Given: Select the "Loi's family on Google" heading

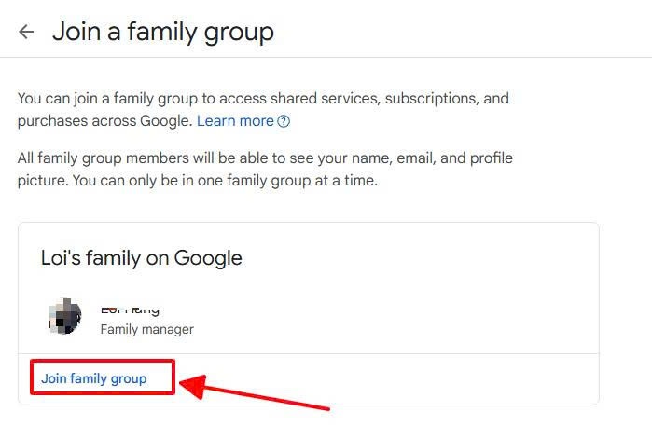Looking at the screenshot, I should tap(142, 258).
